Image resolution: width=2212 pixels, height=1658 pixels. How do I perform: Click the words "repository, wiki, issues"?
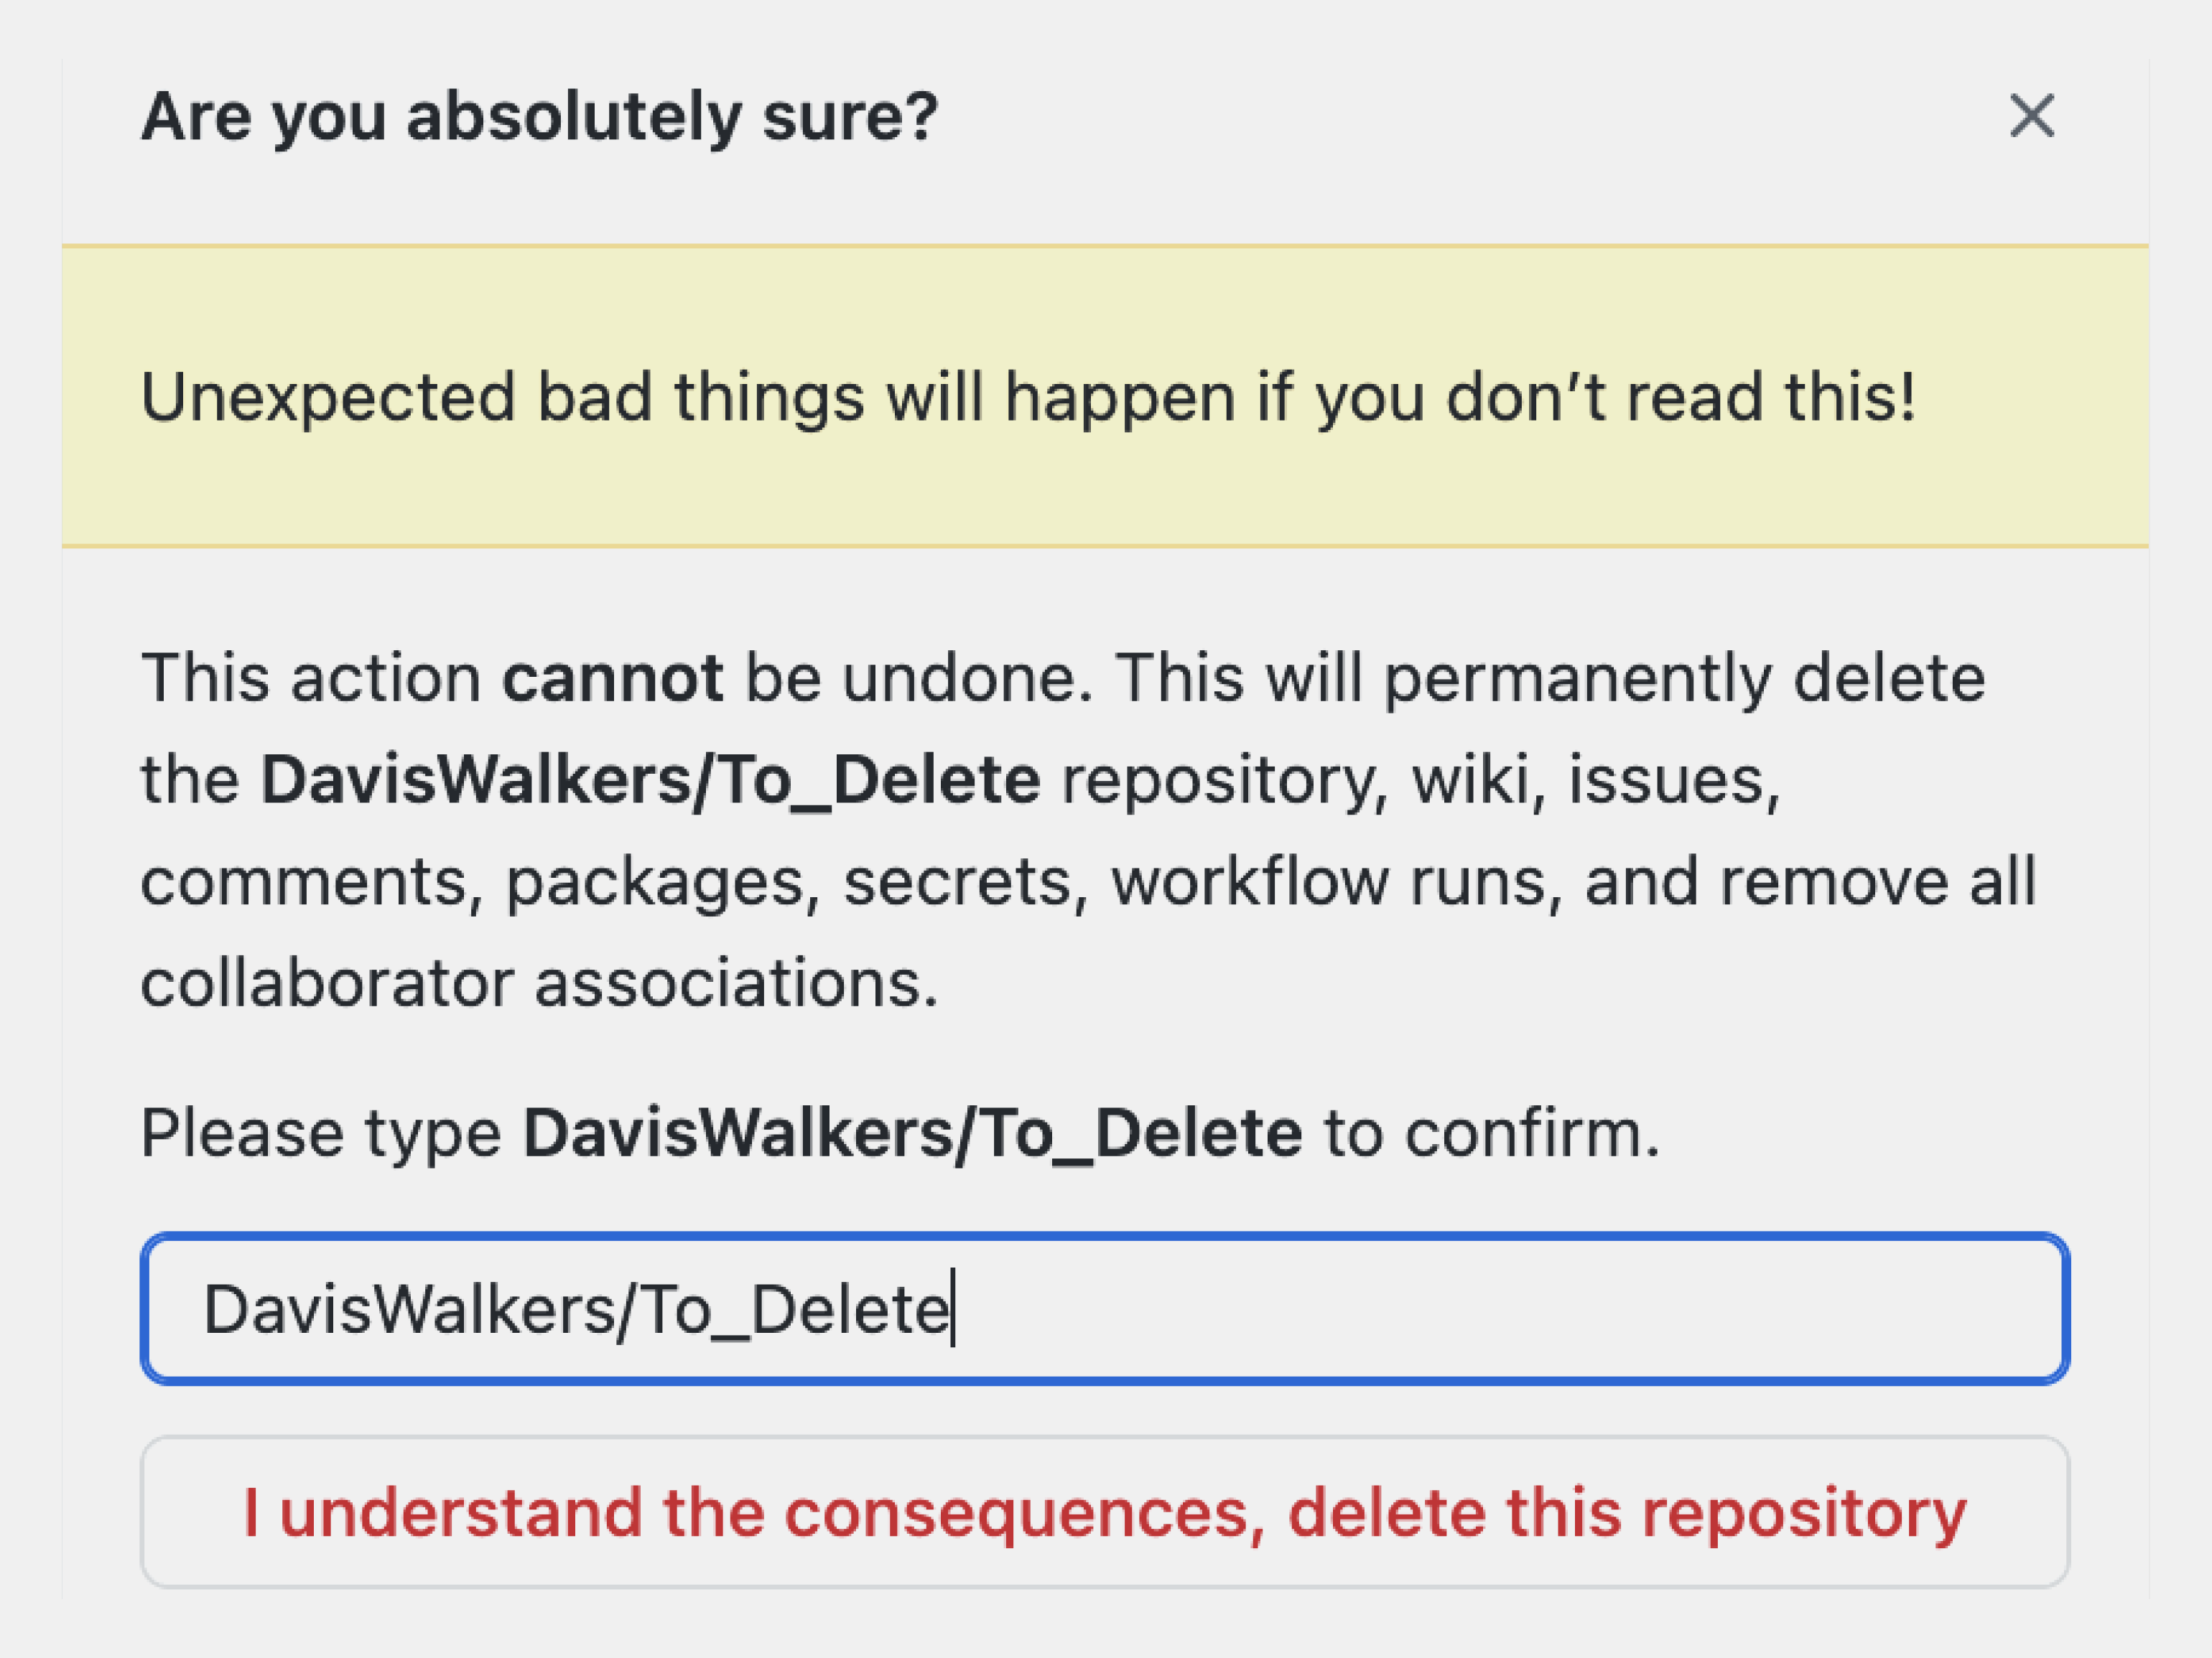[1420, 779]
